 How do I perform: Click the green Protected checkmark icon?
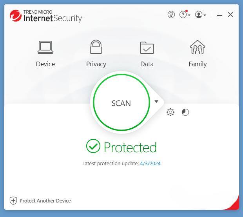[x=93, y=146]
